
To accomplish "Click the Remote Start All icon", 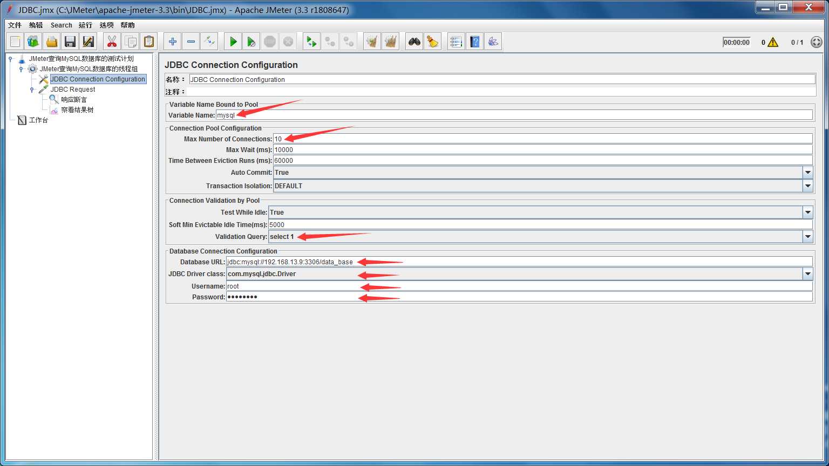I will [311, 42].
